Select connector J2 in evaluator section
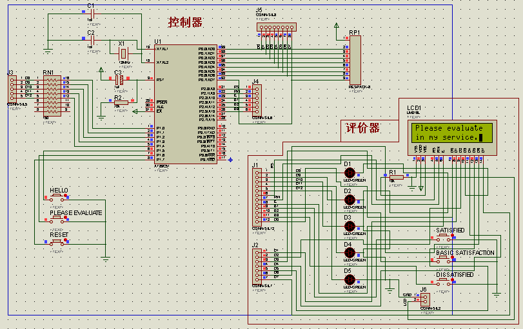The image size is (523, 329). (x=257, y=266)
